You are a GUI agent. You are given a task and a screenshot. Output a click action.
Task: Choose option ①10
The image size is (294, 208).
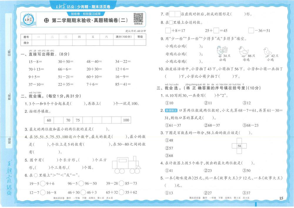(169, 103)
